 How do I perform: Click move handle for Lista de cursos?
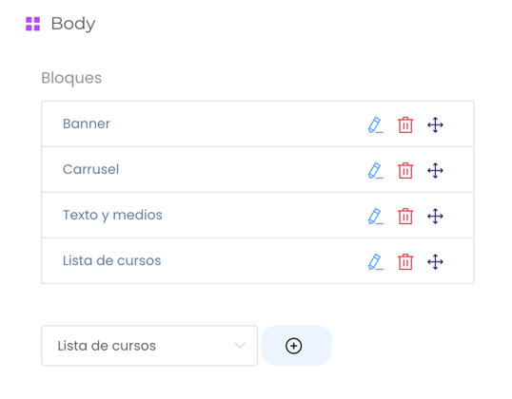tap(435, 262)
